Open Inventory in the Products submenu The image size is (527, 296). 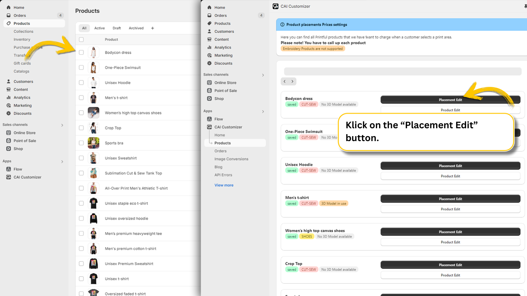tap(22, 39)
